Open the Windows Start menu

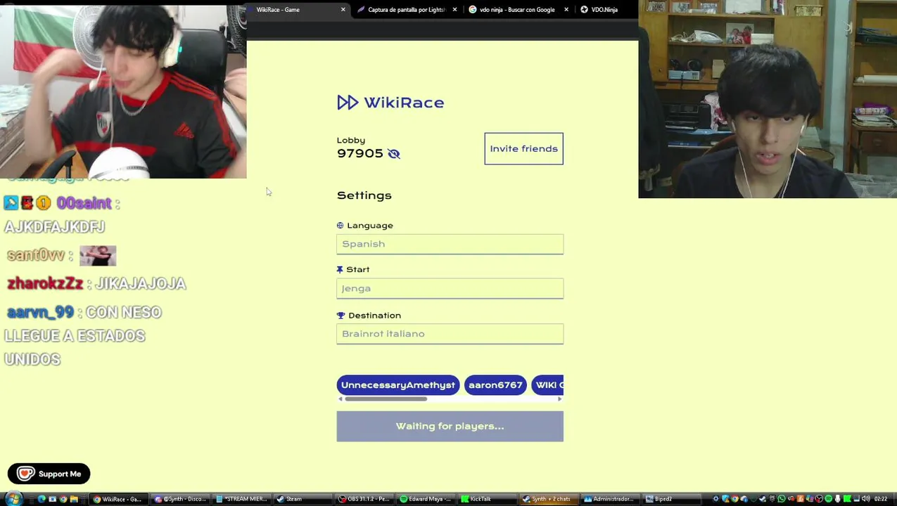click(x=13, y=499)
